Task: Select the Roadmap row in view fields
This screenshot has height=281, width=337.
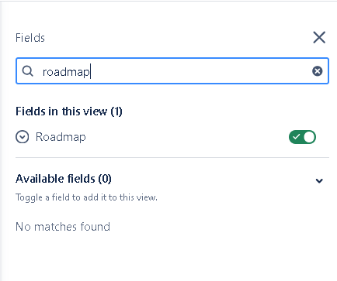Action: pos(172,137)
